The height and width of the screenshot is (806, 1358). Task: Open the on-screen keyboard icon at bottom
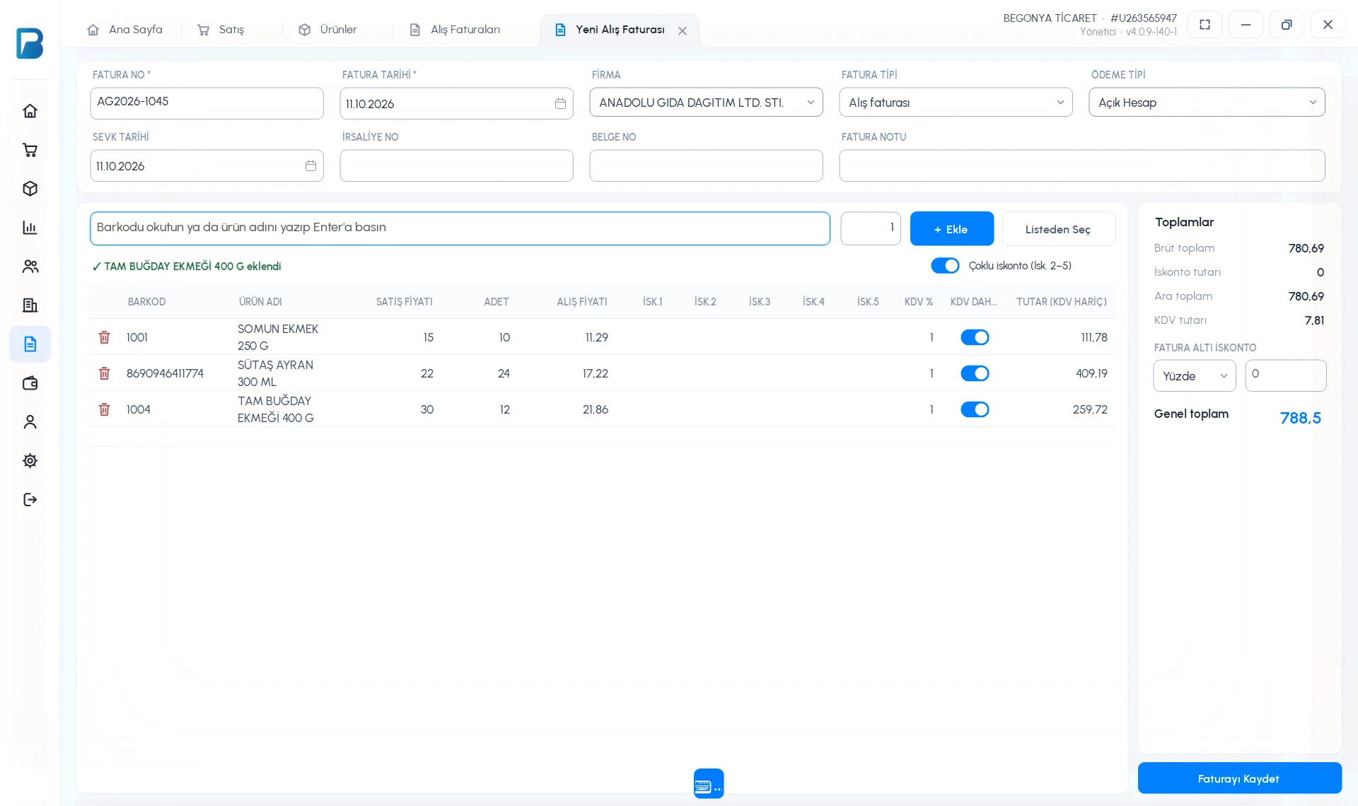tap(708, 783)
